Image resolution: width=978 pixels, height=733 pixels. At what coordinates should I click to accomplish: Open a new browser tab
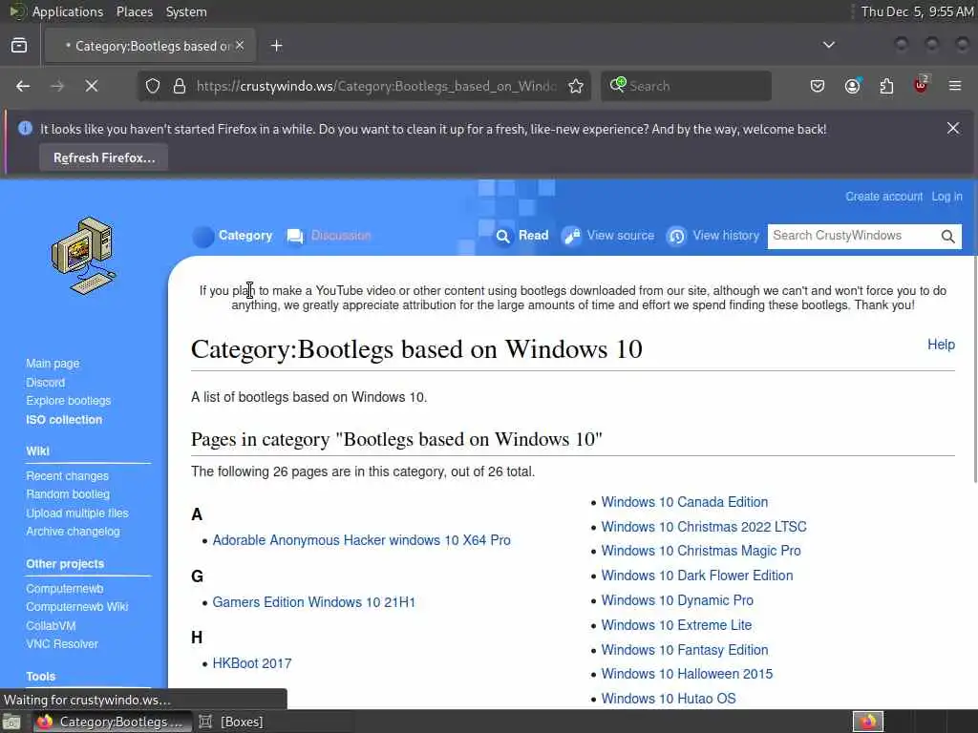click(x=277, y=46)
